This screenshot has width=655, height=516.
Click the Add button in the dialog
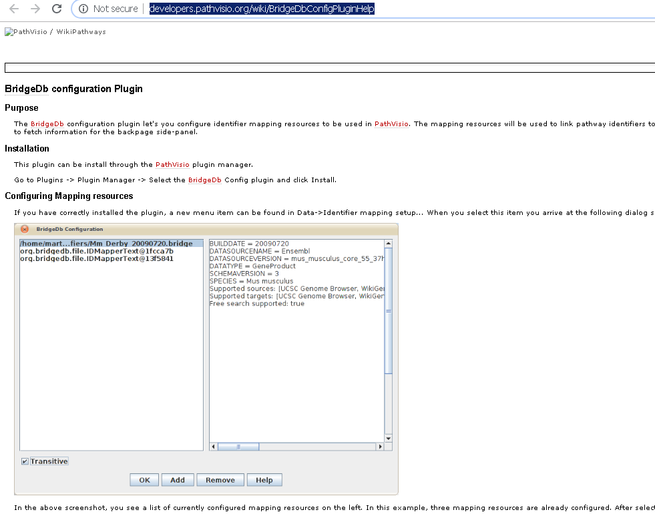coord(178,480)
